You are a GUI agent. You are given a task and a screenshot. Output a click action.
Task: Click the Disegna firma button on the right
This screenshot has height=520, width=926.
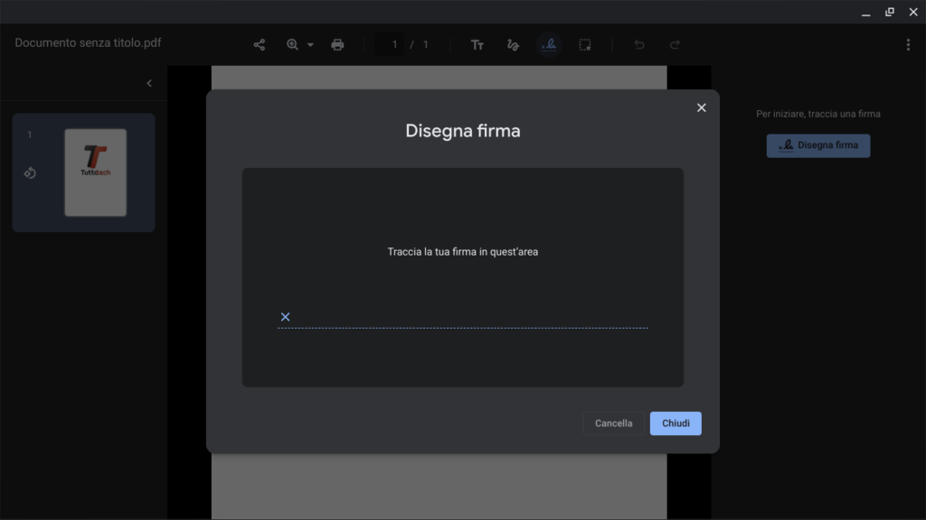pos(817,145)
